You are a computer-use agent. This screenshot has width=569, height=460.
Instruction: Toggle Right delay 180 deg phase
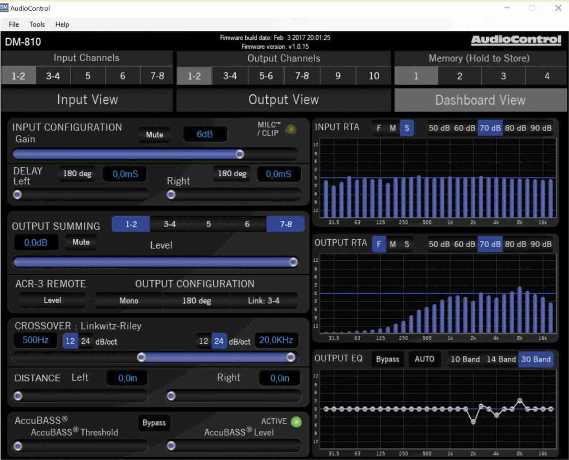(232, 173)
